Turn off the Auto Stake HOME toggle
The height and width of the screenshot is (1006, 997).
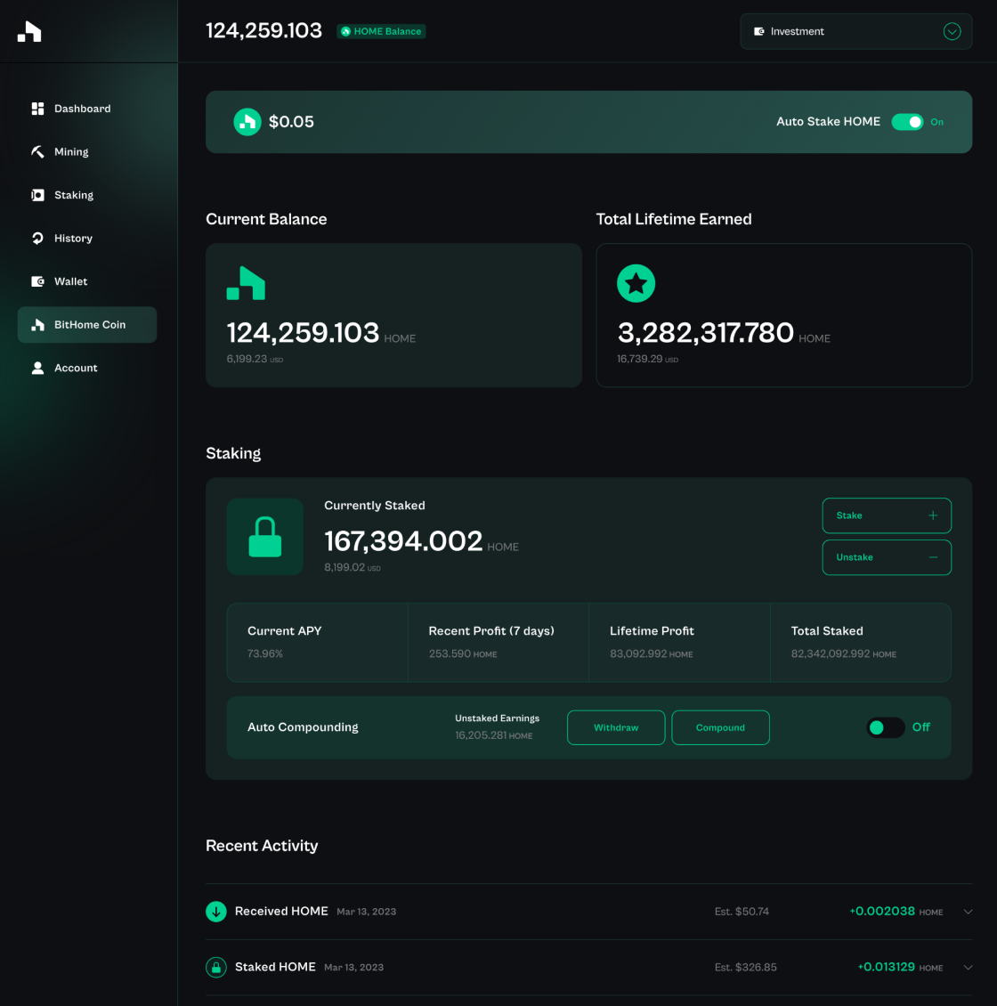click(907, 122)
